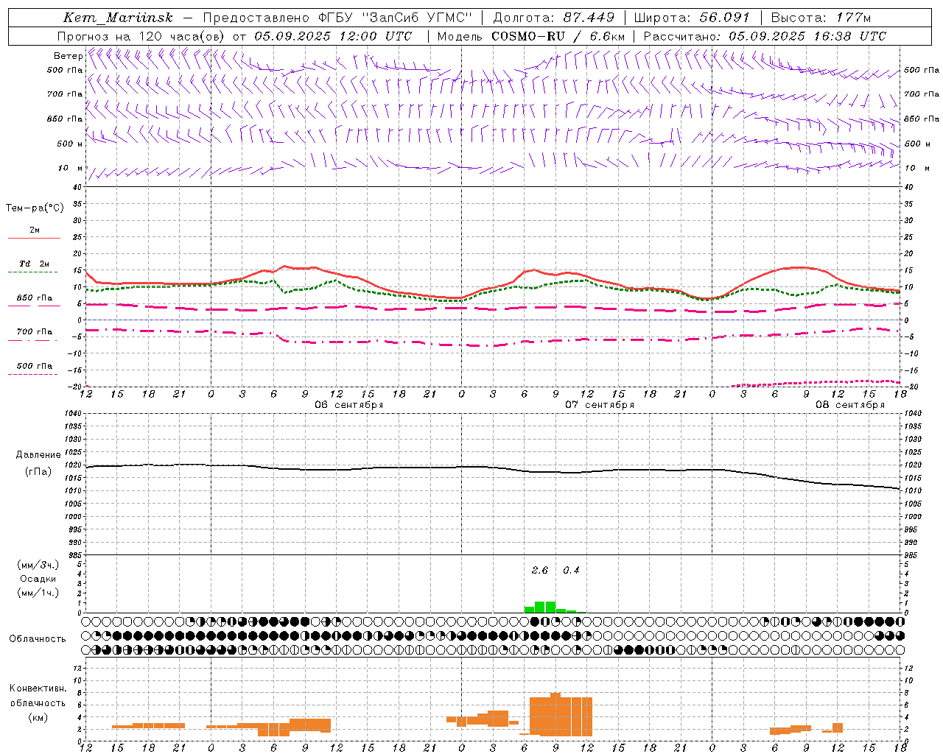Viewport: 943px width, 754px height.
Task: Click the 2.6 precipitation total value
Action: click(x=540, y=571)
